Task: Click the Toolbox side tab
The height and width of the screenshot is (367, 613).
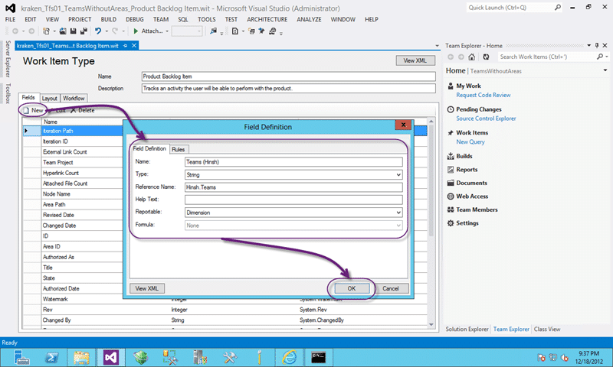Action: click(x=8, y=93)
